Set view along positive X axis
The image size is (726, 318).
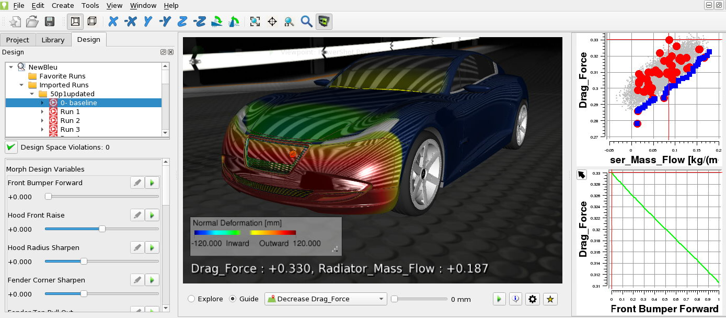[x=113, y=21]
